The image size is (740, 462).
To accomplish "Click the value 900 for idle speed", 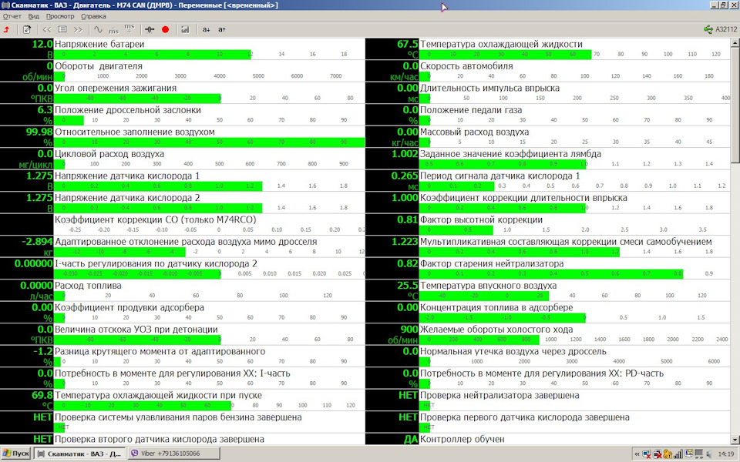I will (x=409, y=330).
